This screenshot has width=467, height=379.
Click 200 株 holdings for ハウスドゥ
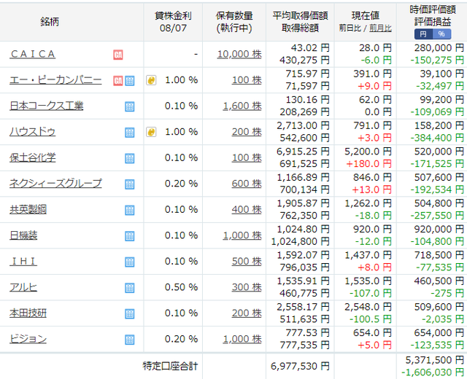247,132
